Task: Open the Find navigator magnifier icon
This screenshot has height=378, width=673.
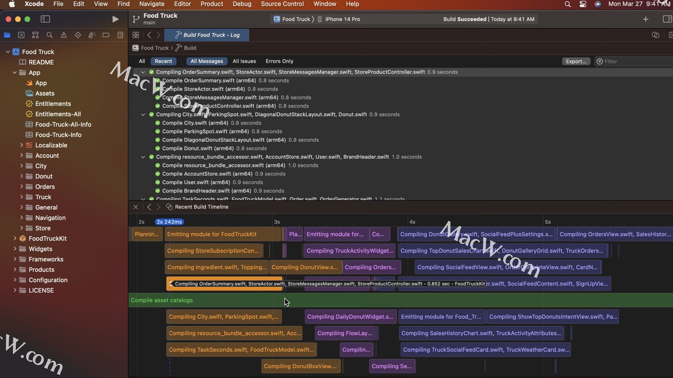Action: [x=49, y=35]
